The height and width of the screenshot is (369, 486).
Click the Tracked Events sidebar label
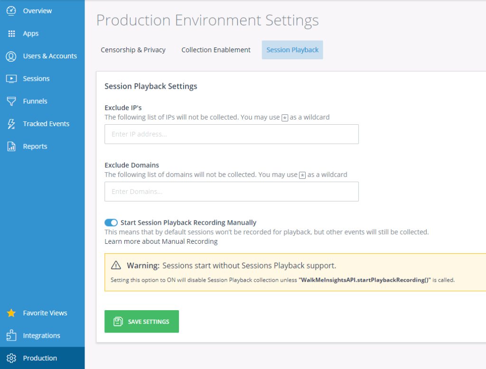pos(46,124)
